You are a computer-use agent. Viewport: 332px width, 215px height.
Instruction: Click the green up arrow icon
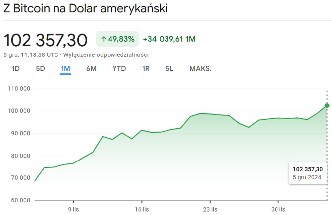pos(104,39)
